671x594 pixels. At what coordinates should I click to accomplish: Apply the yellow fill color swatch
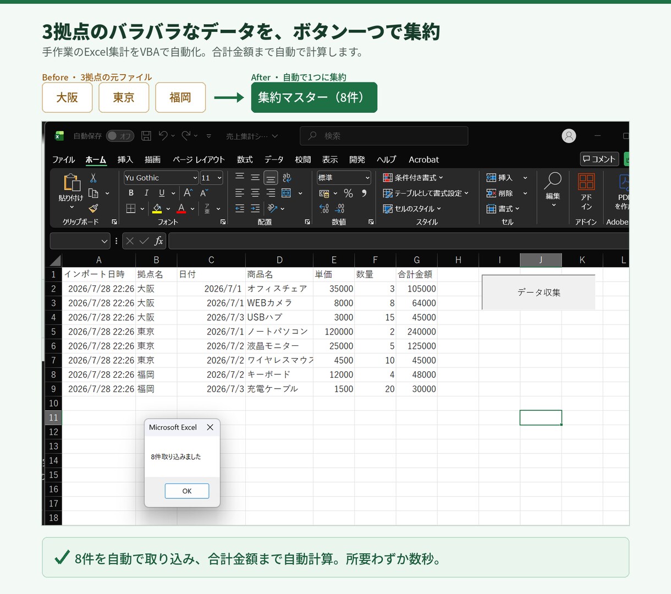click(157, 208)
